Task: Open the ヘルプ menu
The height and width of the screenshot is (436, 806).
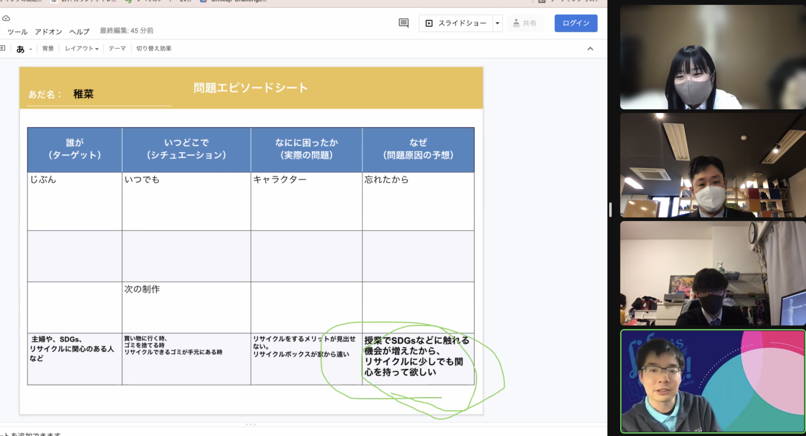Action: 79,31
